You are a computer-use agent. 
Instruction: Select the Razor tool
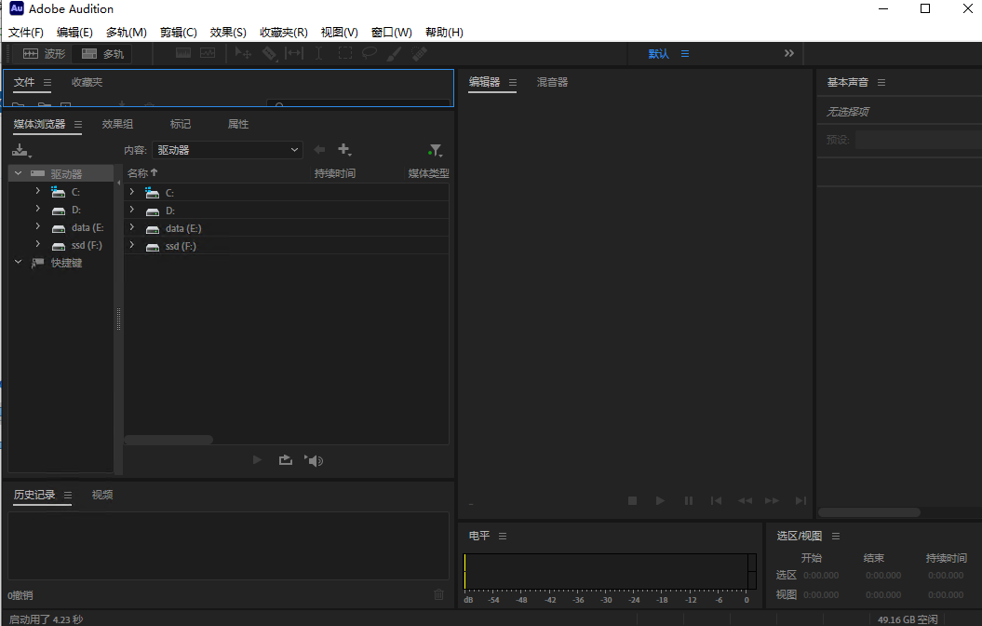pyautogui.click(x=269, y=53)
